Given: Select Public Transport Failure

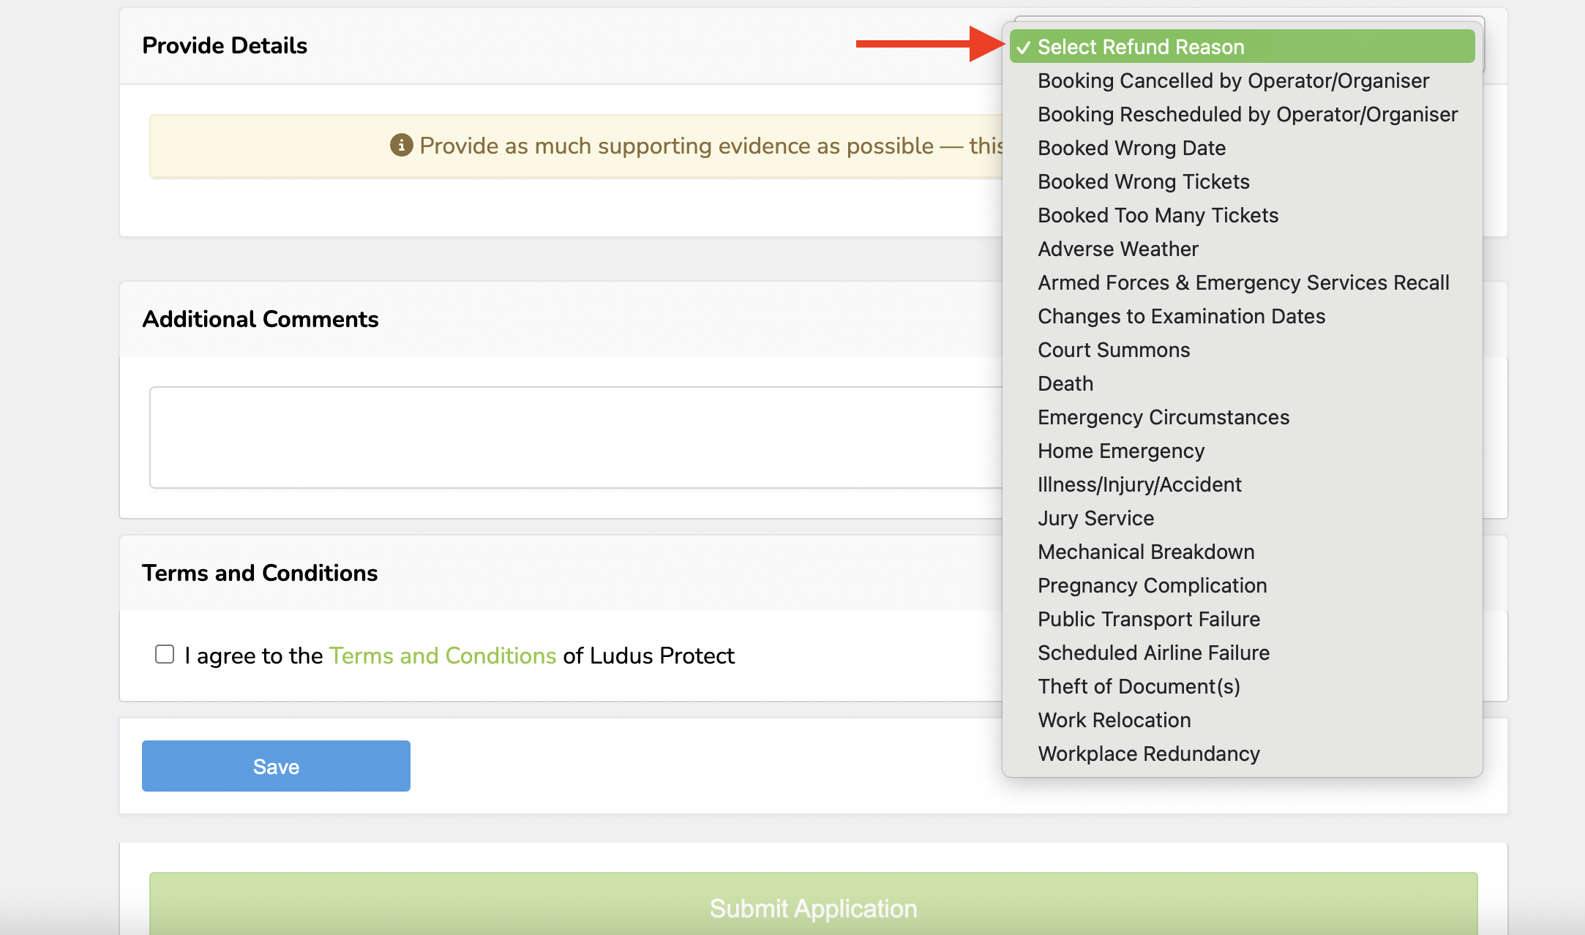Looking at the screenshot, I should pyautogui.click(x=1149, y=619).
